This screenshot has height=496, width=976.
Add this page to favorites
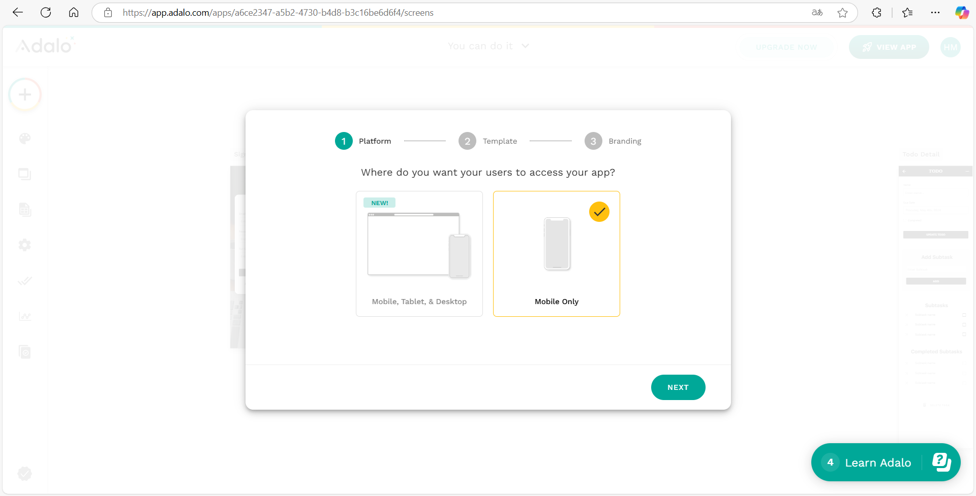click(x=842, y=13)
